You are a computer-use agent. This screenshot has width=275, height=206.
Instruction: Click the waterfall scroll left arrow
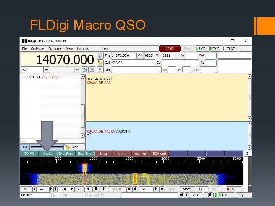coord(88,189)
